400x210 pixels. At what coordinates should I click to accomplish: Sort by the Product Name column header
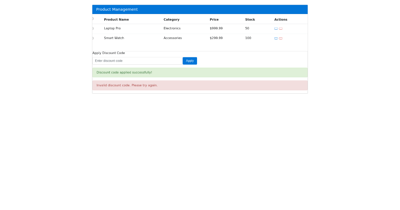click(x=116, y=19)
